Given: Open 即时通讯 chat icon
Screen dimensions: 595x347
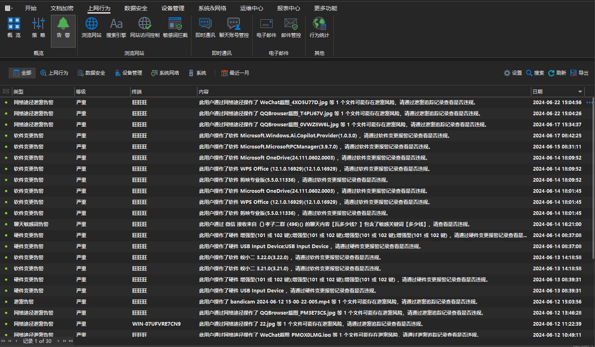Looking at the screenshot, I should click(205, 28).
